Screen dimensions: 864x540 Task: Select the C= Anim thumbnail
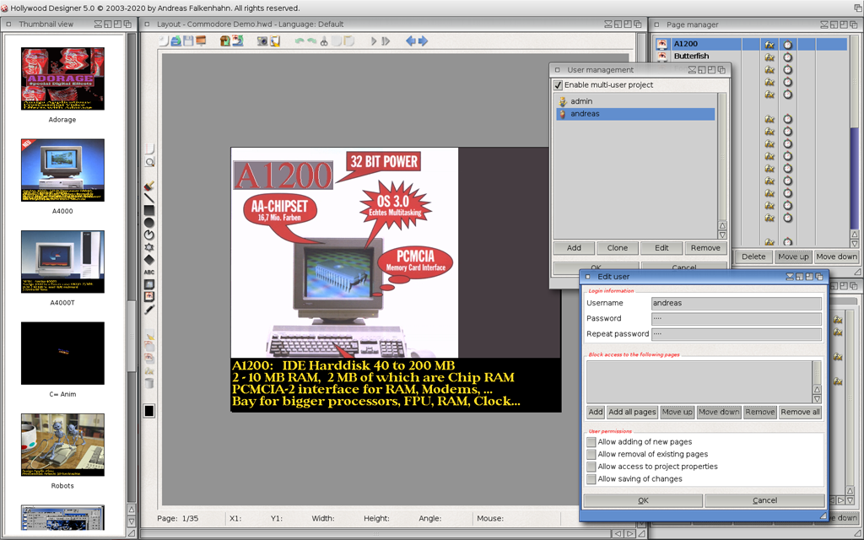[x=62, y=354]
